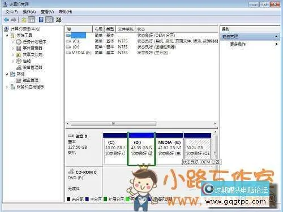The image size is (283, 212).
Task: Click the 磁盘管理 disk icon in tree
Action: (x=19, y=80)
